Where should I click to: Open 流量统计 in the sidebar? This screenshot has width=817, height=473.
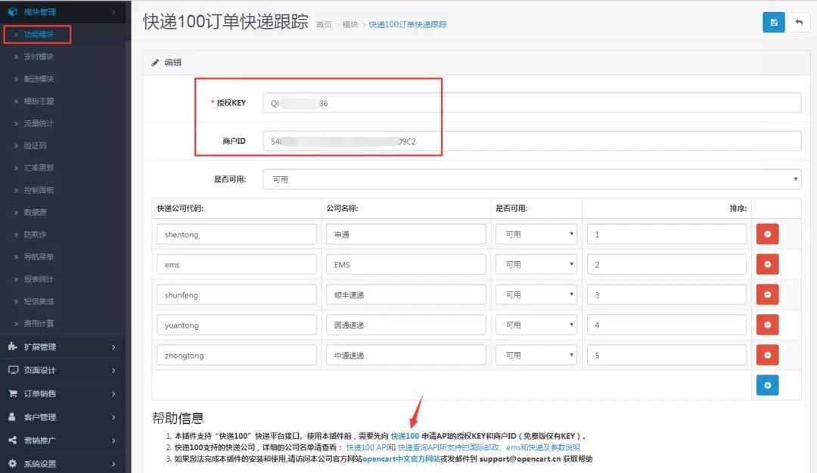point(39,123)
